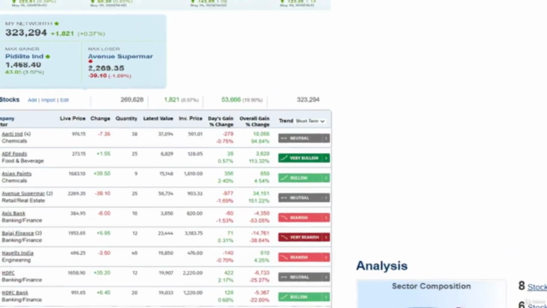Click the red marker under Avenue Supermar
Viewport: 547px width, 308px height.
91,62
